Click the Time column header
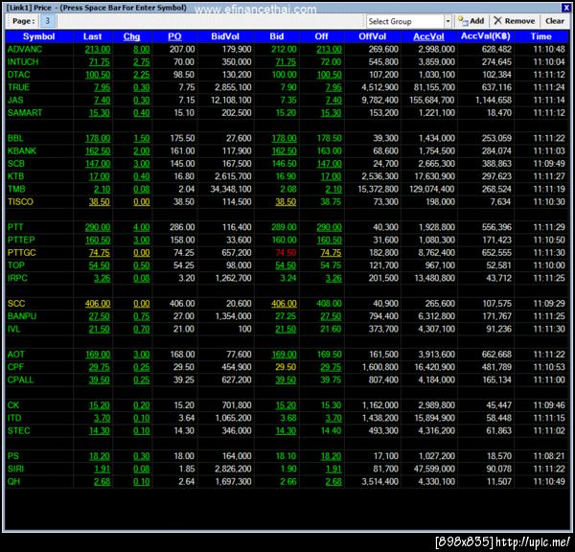 (x=540, y=36)
